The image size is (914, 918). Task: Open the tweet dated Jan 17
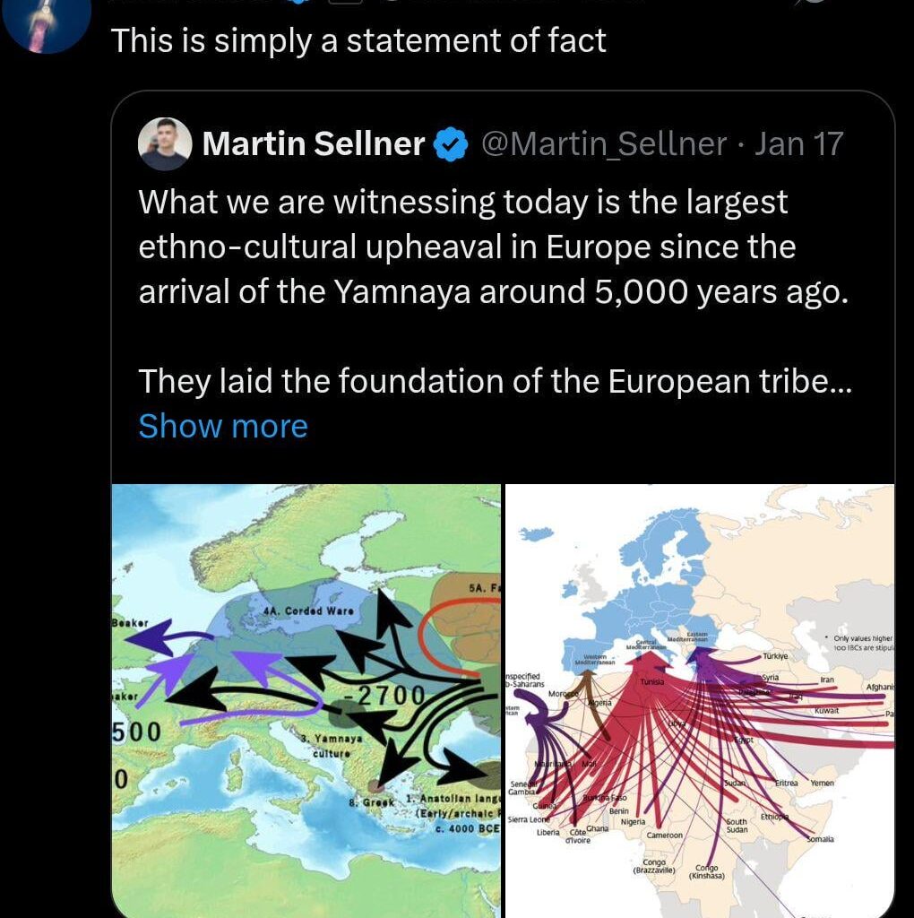798,143
